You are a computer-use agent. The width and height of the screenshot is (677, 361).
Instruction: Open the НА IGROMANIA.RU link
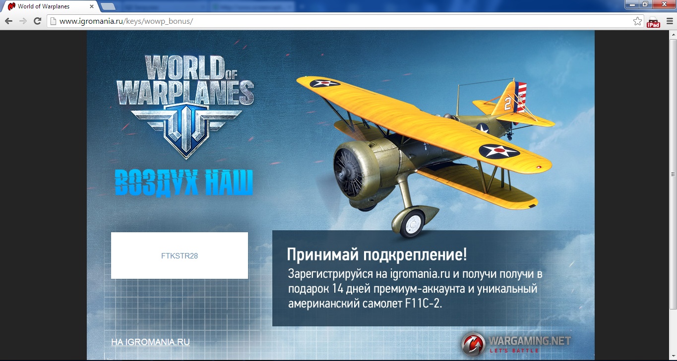pyautogui.click(x=150, y=342)
